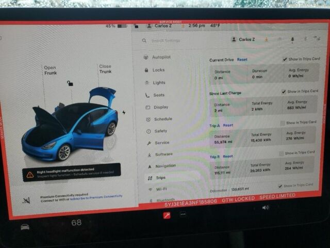Reset Trip A statistics
Screen dimensions: 330x248
tap(228, 125)
